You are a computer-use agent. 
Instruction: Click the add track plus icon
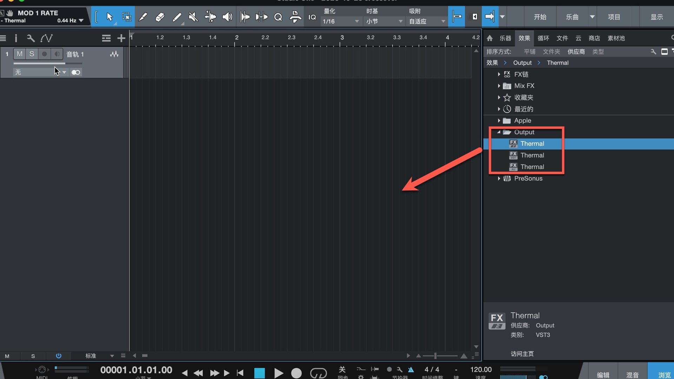click(x=121, y=38)
